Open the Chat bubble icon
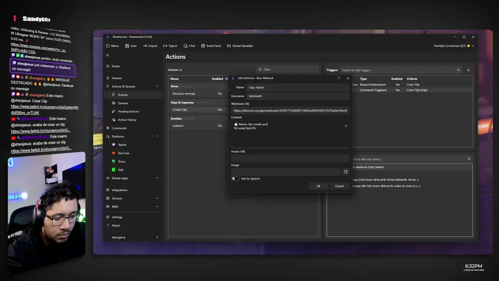This screenshot has height=281, width=499. tap(185, 46)
